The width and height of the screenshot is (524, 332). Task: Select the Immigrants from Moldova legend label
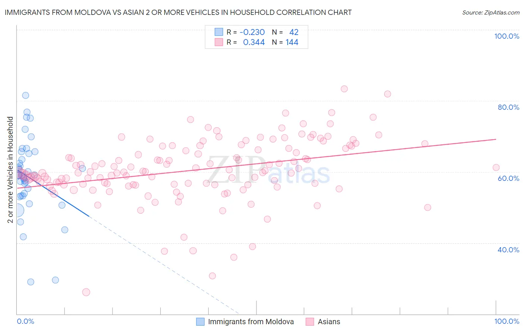251,322
